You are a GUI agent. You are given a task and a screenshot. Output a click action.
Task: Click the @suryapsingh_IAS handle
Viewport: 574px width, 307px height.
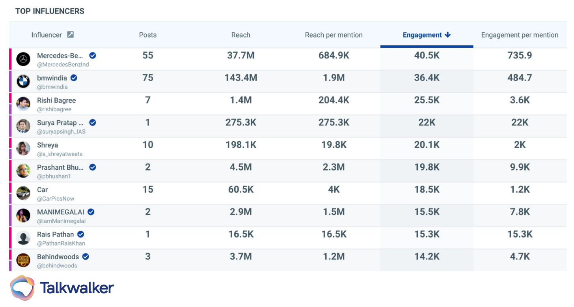[61, 131]
